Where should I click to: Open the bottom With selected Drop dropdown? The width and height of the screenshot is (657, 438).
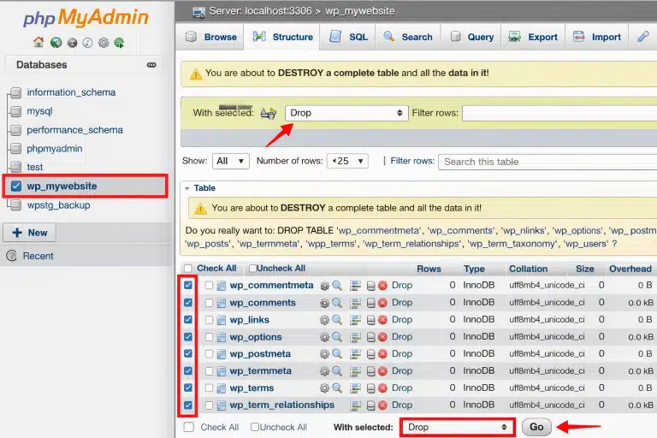click(x=457, y=427)
